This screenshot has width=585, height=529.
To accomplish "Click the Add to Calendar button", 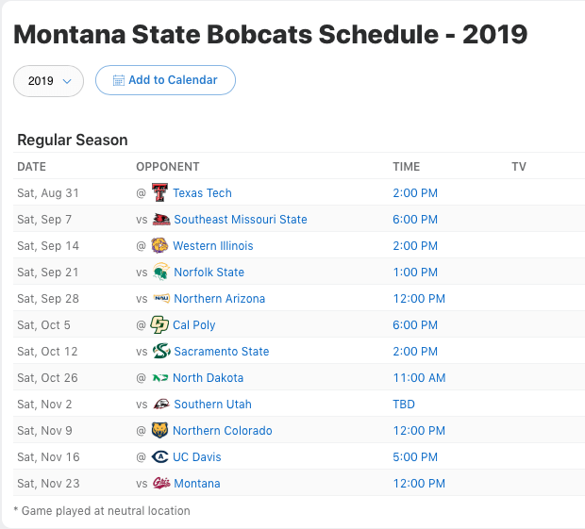I will point(165,80).
